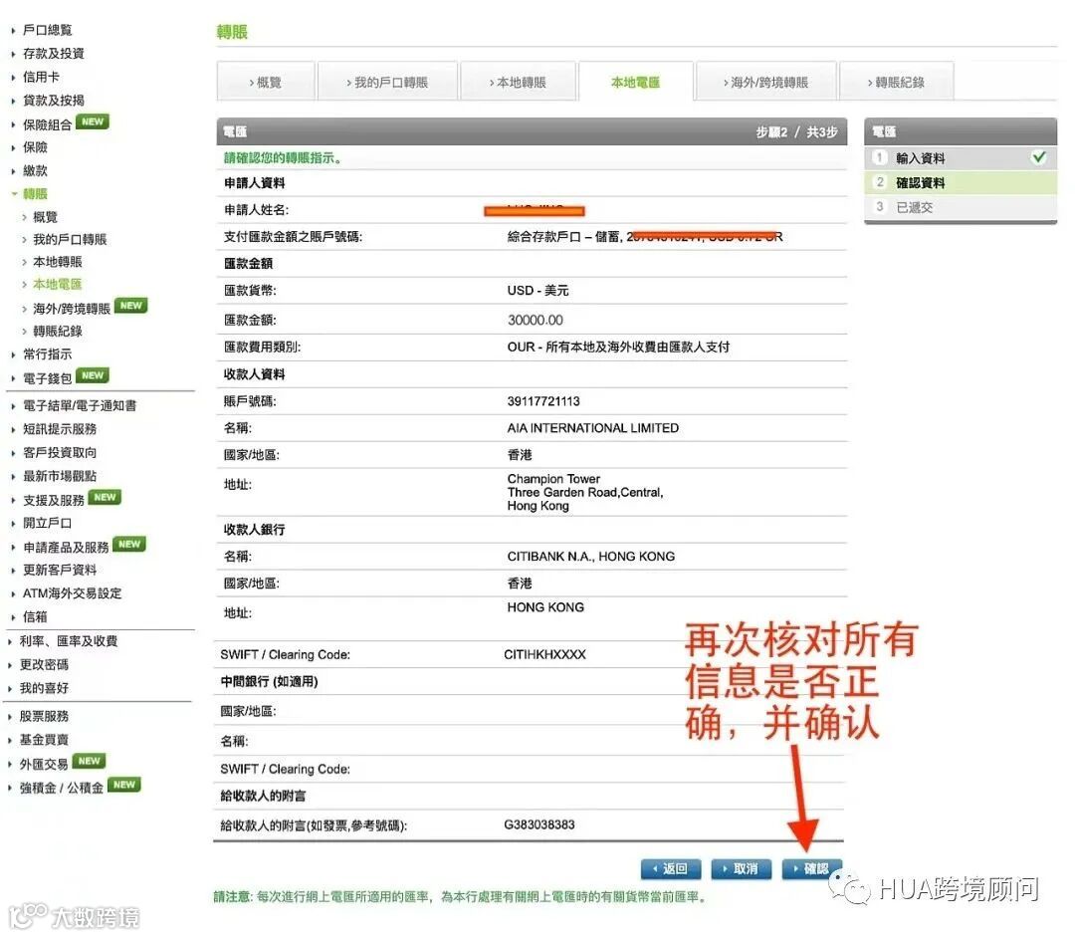
Task: Open 我的戶口轉賬 in the sidebar submenu
Action: [x=70, y=239]
